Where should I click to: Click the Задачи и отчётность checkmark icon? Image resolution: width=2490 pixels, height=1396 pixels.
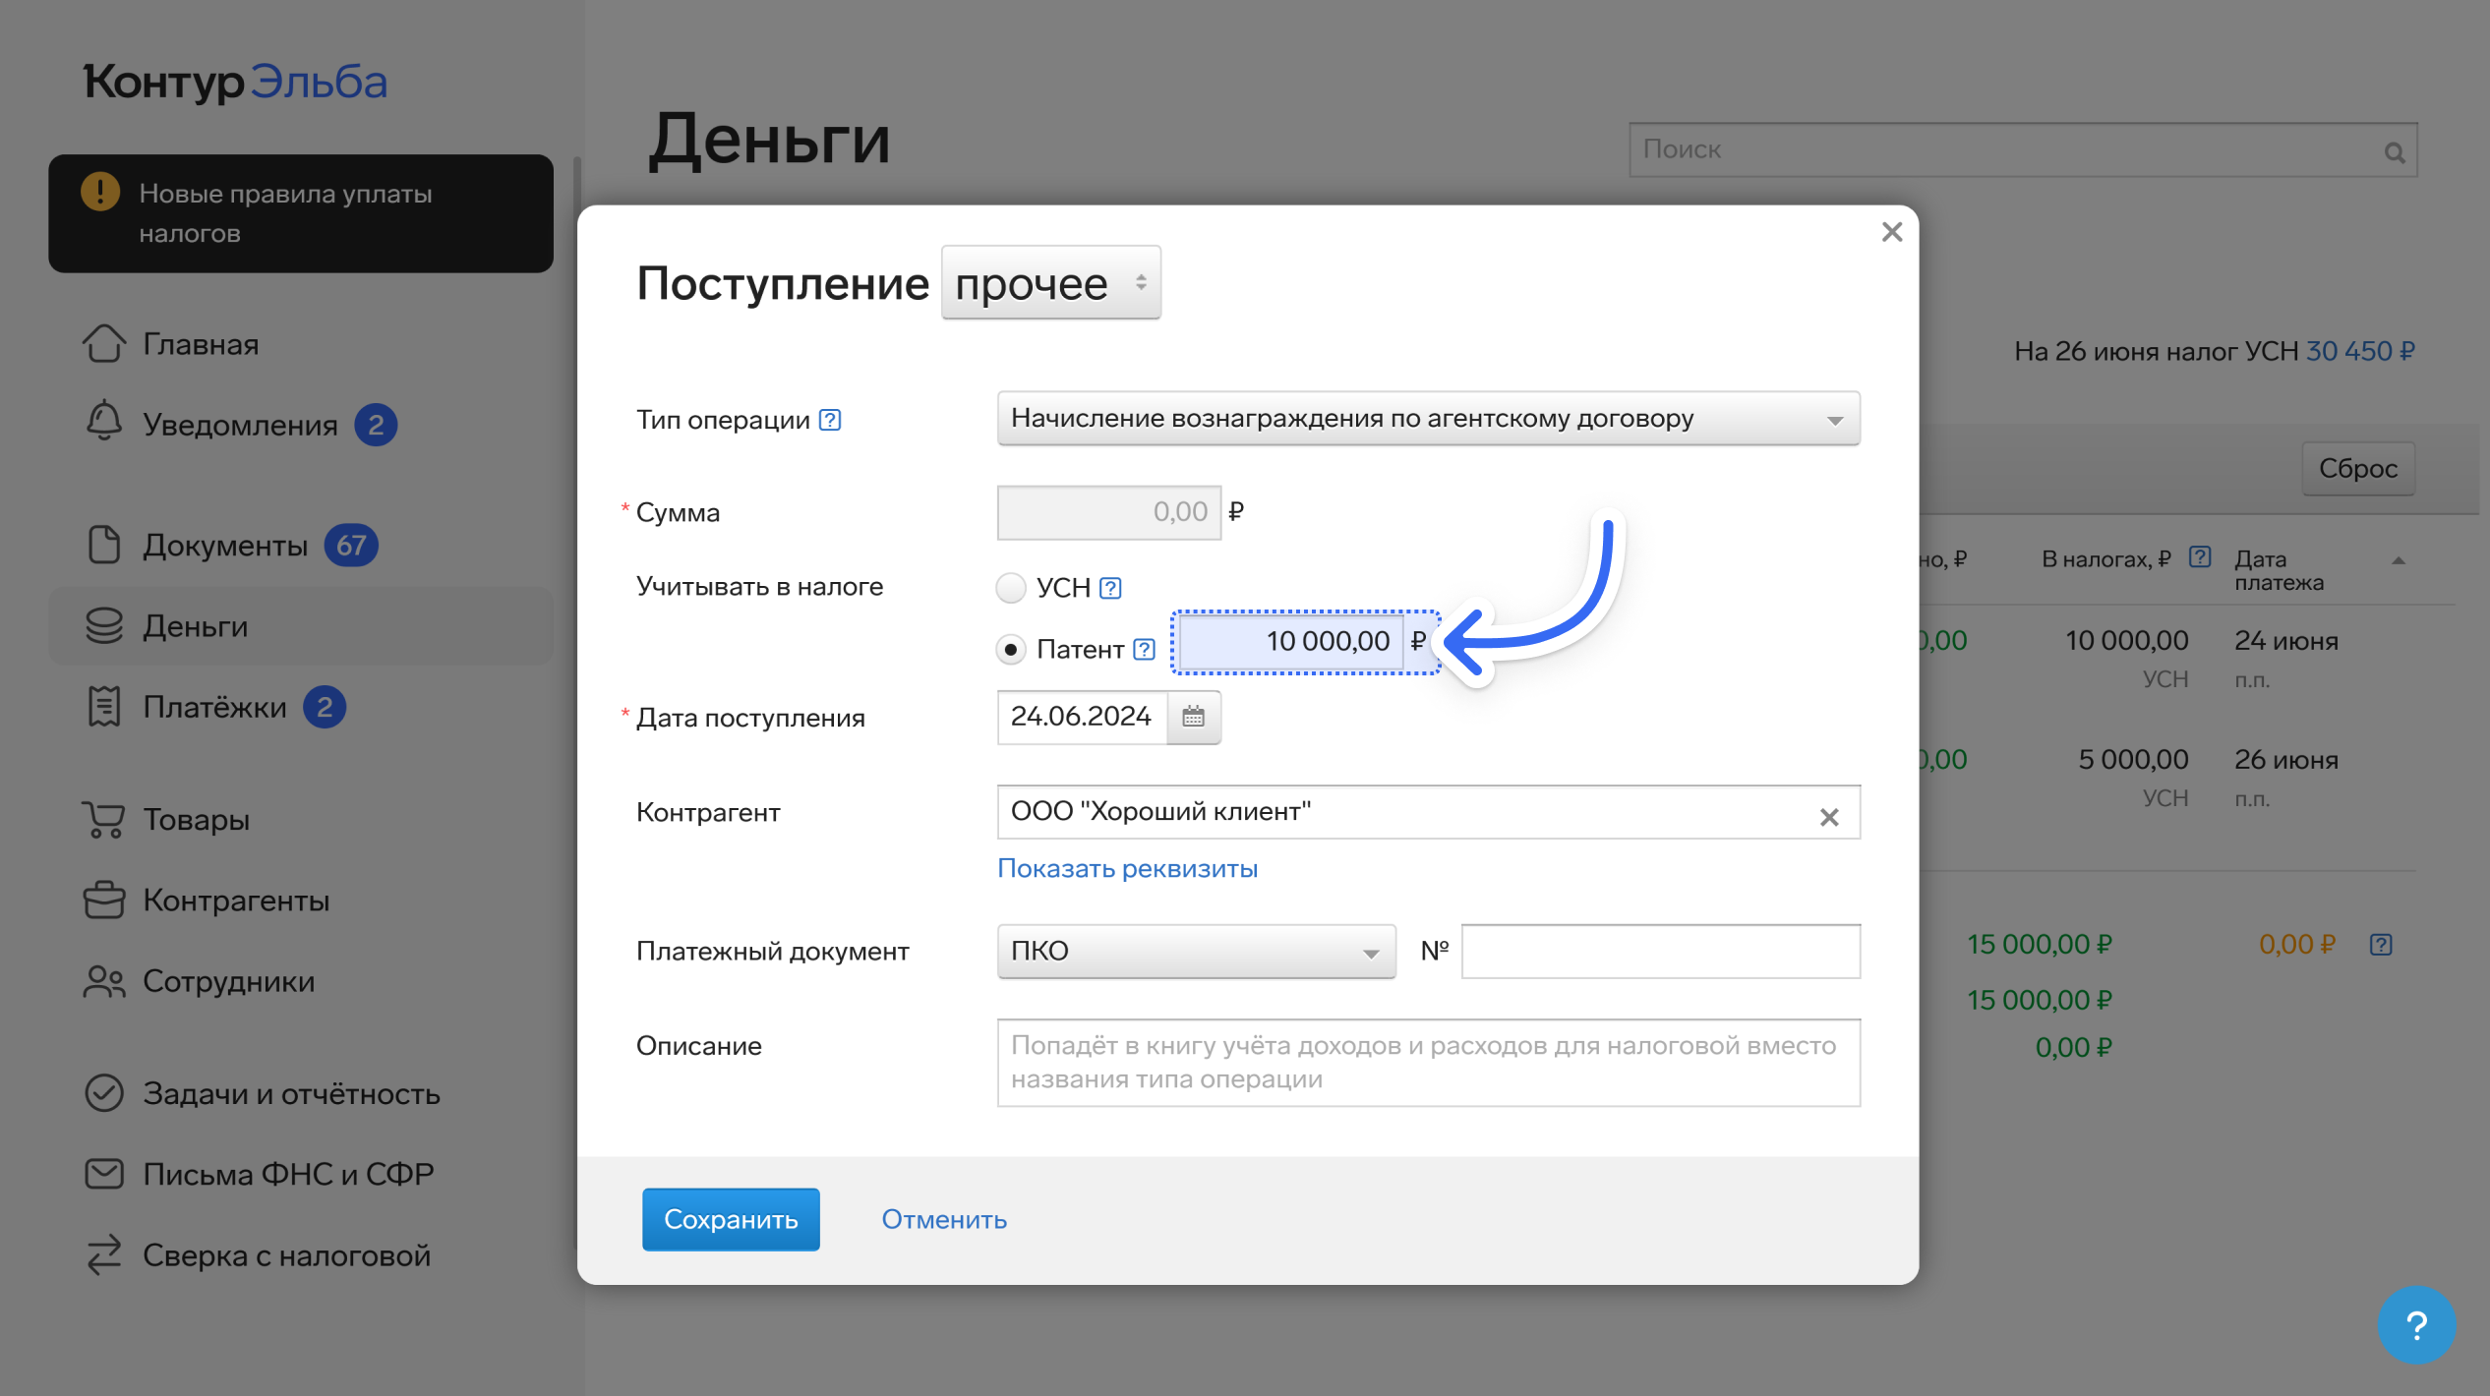[103, 1093]
